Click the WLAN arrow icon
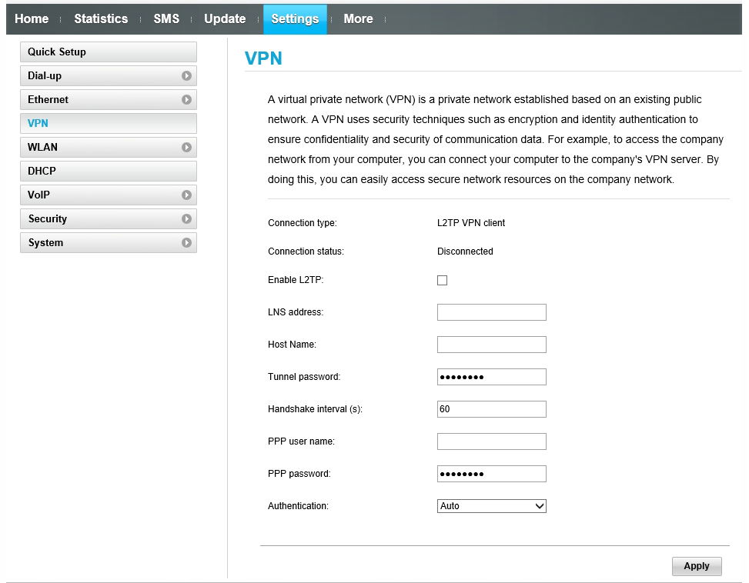Screen dimensions: 749x583 tap(186, 148)
